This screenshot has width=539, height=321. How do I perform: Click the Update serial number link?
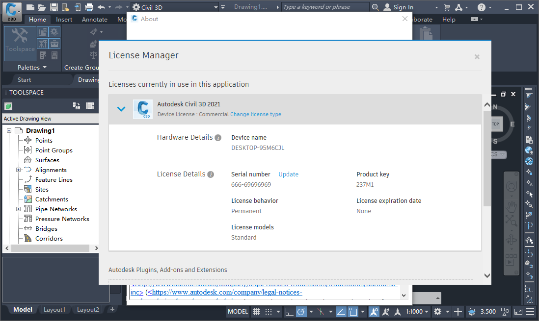[288, 174]
